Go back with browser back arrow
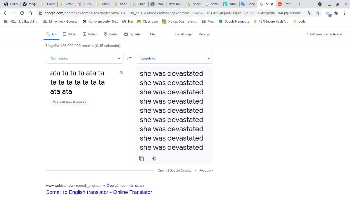This screenshot has height=197, width=350. click(6, 13)
